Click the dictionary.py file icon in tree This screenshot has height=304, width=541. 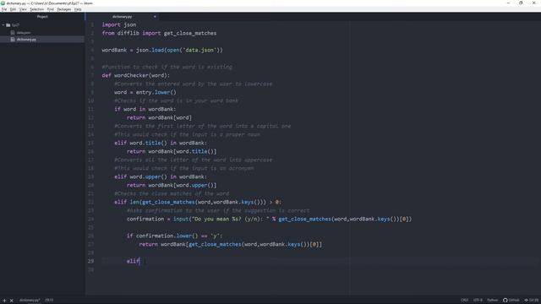click(13, 40)
